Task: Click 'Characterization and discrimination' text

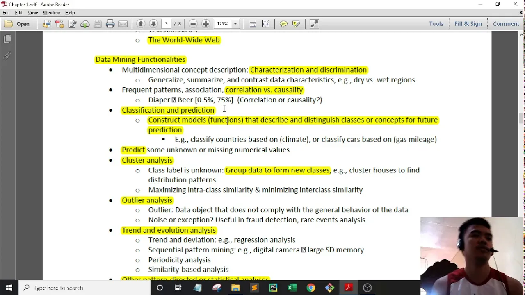Action: click(308, 70)
